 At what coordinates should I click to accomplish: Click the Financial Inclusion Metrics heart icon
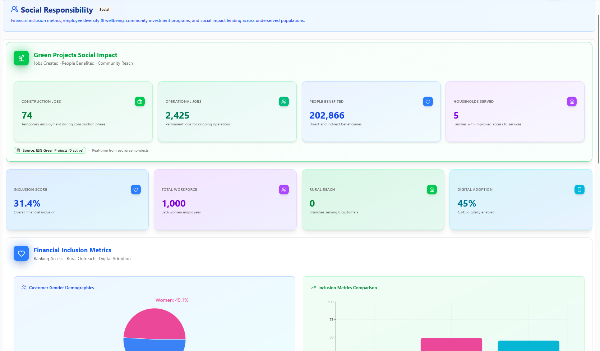pos(21,253)
